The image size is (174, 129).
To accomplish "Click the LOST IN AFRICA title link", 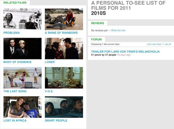I will (x=15, y=121).
